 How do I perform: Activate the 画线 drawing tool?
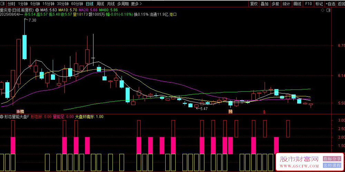(x=297, y=4)
